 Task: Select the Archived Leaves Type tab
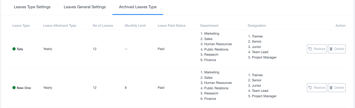138,7
